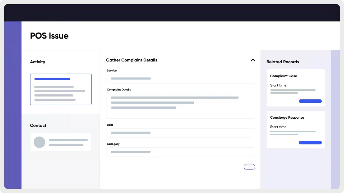Focus the Complaint Details text area
The image size is (344, 193).
point(181,105)
